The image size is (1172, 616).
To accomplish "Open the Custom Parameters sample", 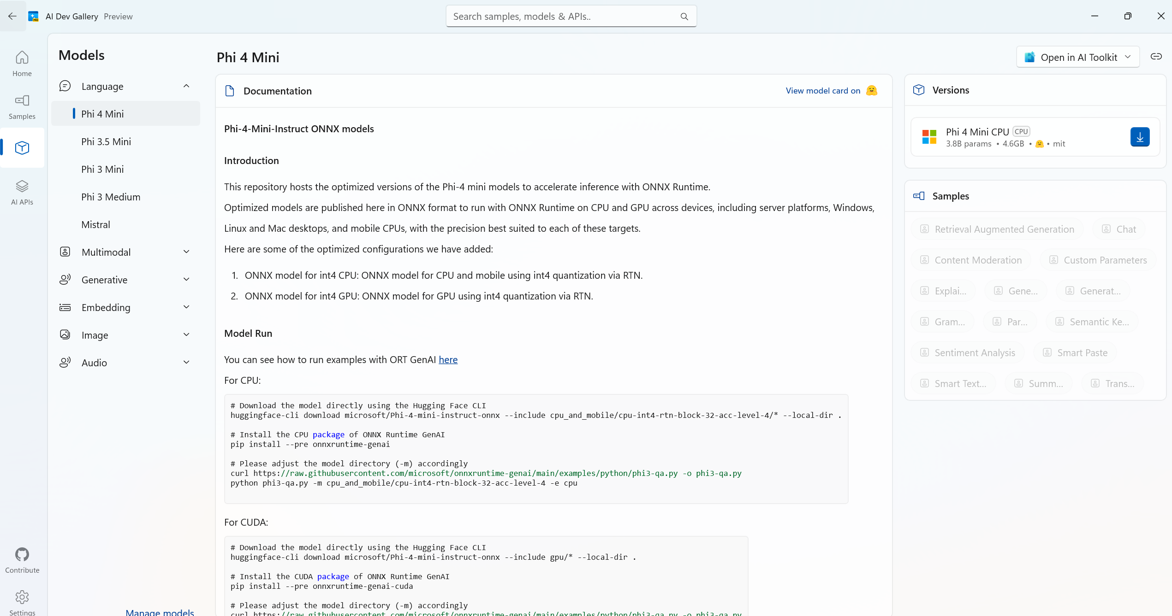I will click(x=1098, y=260).
